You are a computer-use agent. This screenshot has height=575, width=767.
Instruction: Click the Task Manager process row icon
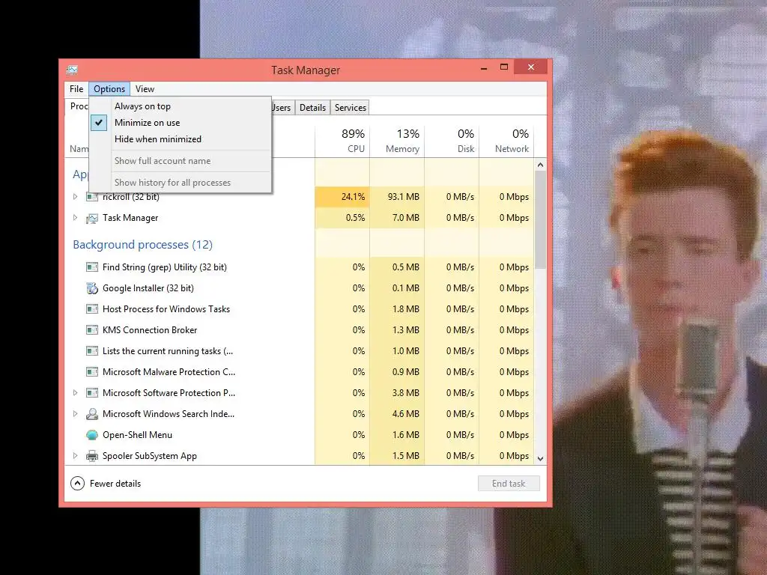(92, 218)
